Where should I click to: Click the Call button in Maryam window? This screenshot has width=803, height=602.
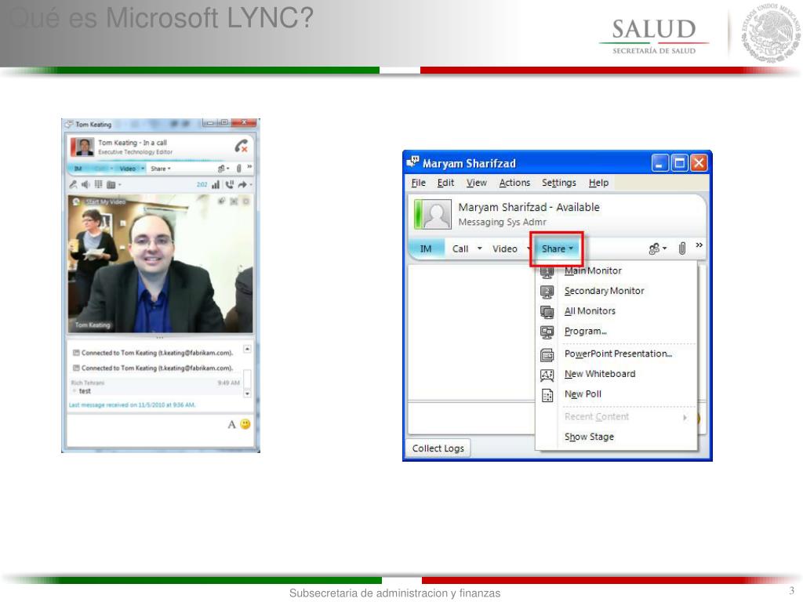click(x=460, y=248)
